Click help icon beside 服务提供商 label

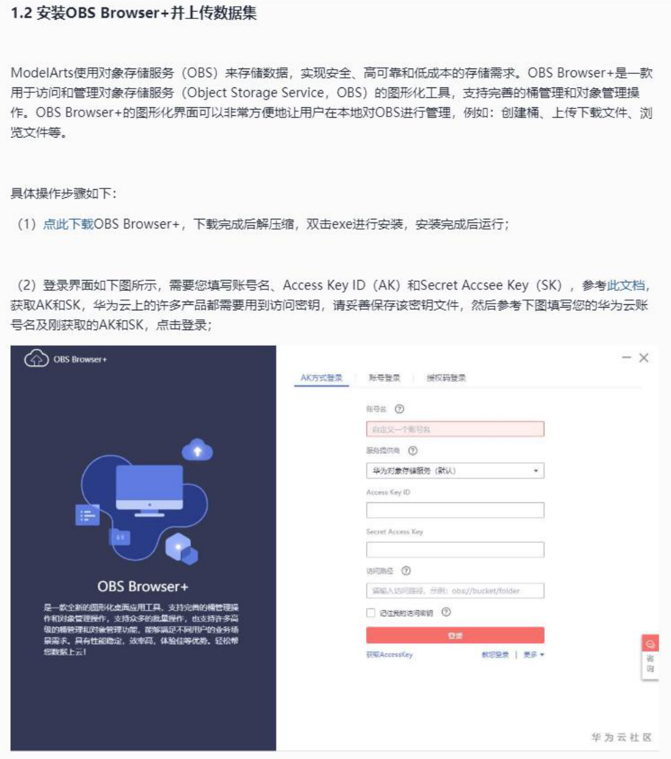point(413,451)
